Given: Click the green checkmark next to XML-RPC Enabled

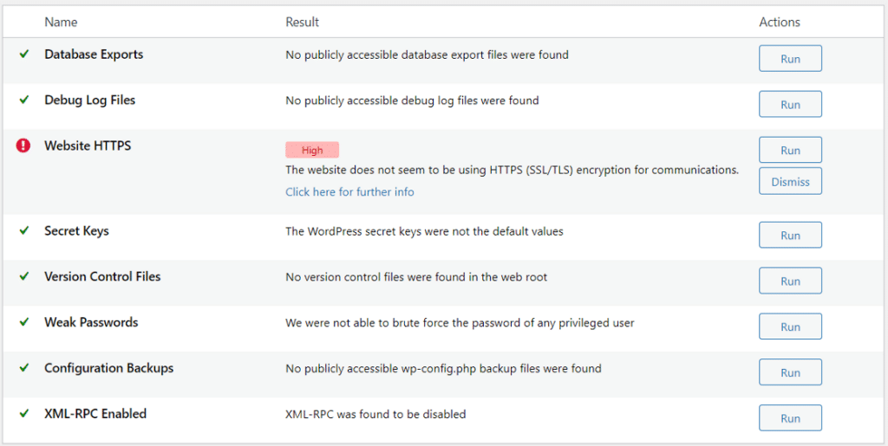Looking at the screenshot, I should (x=24, y=414).
